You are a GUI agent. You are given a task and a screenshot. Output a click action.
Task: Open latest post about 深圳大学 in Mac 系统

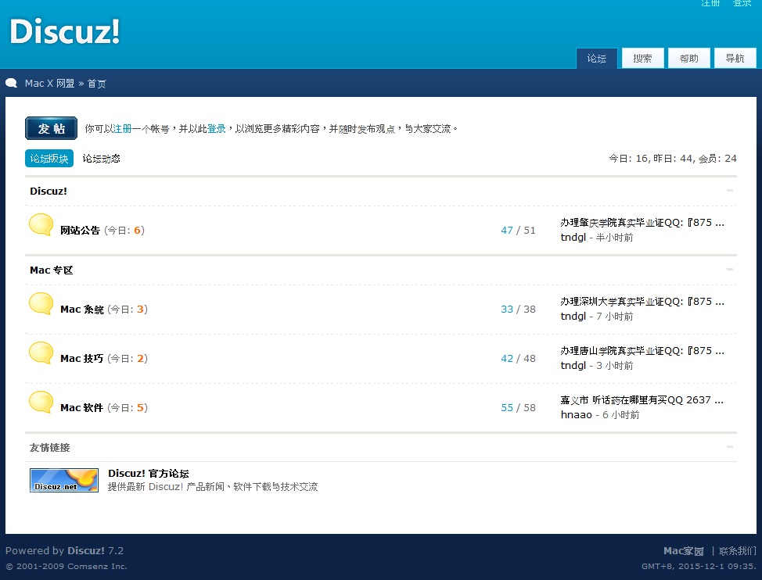[x=642, y=302]
